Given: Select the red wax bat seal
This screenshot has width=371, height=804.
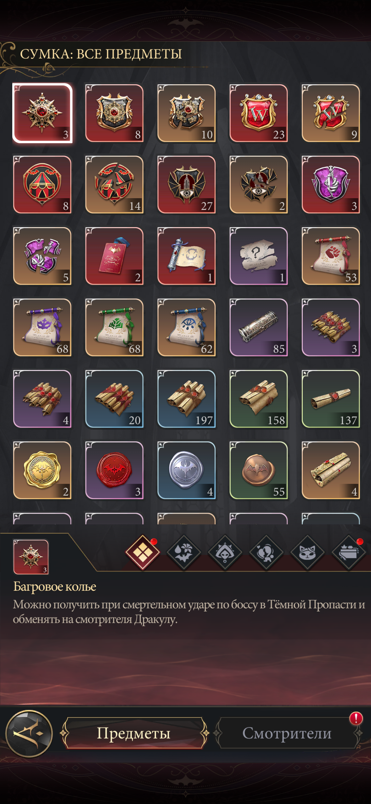Looking at the screenshot, I should pyautogui.click(x=114, y=470).
